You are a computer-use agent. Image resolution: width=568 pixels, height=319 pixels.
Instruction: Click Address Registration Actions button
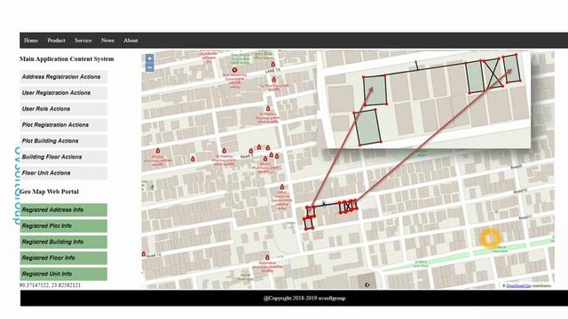63,77
